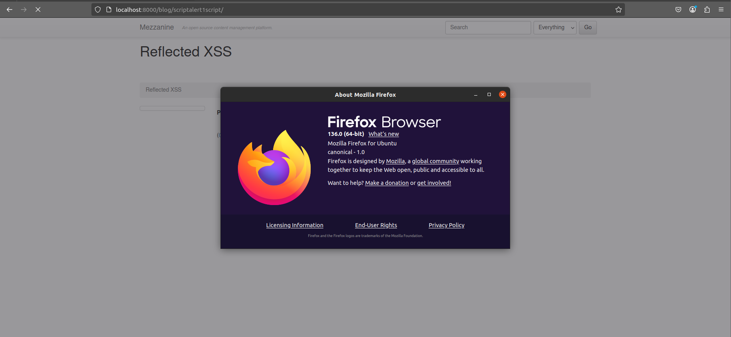Go back using the browser back arrow

[x=9, y=9]
